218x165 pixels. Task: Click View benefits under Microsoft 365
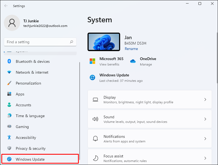(109, 64)
